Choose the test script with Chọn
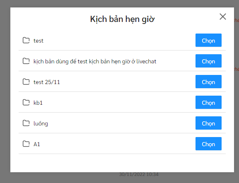Screen dimensions: 239x183 (x=208, y=40)
